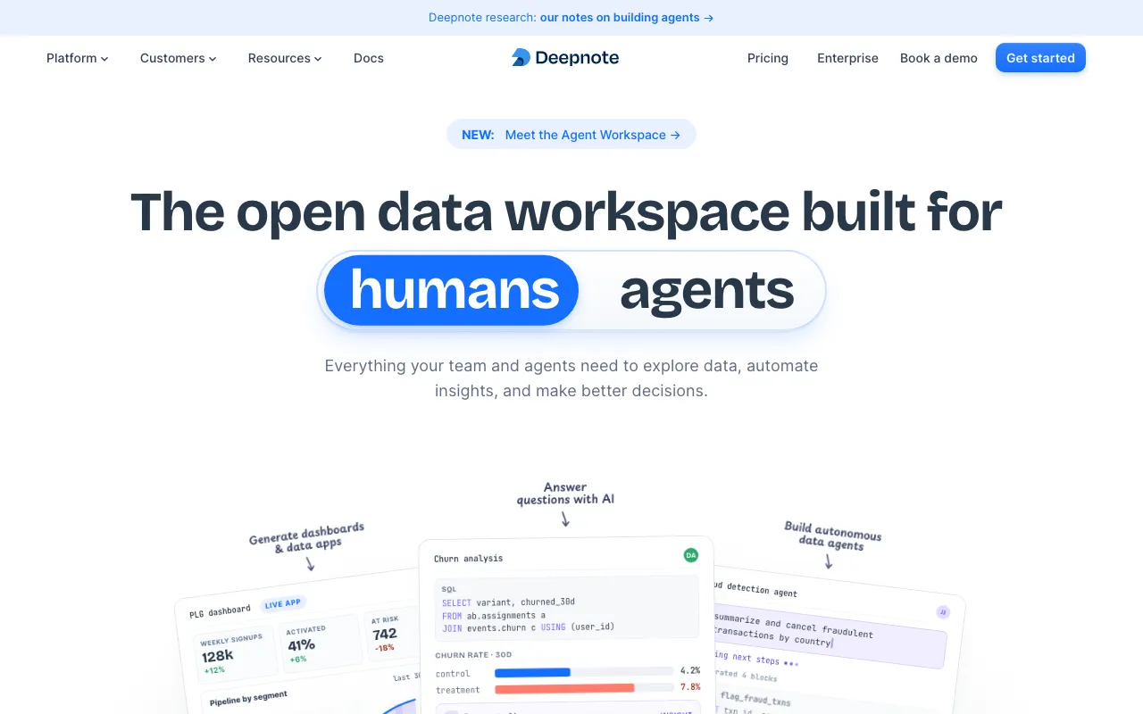Select the humans toggle option

[452, 290]
